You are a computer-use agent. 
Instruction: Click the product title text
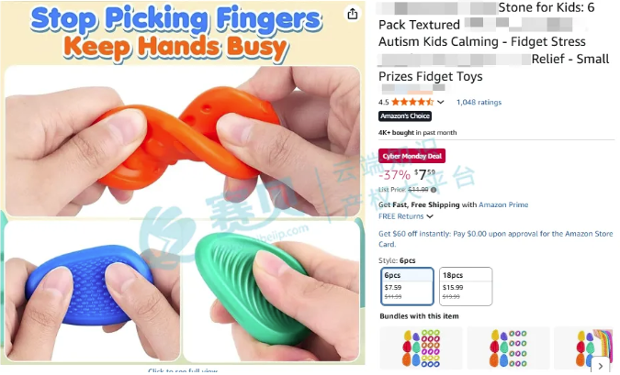pyautogui.click(x=494, y=42)
